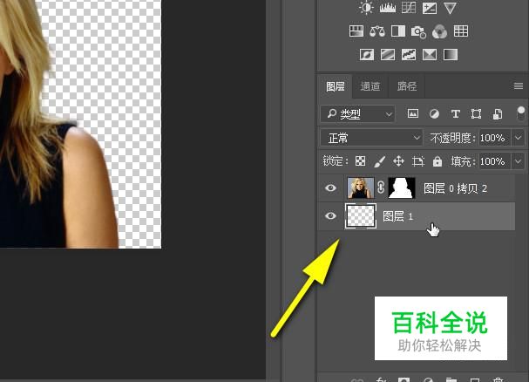The image size is (529, 382).
Task: Open the Layers panel flyout menu
Action: (519, 86)
